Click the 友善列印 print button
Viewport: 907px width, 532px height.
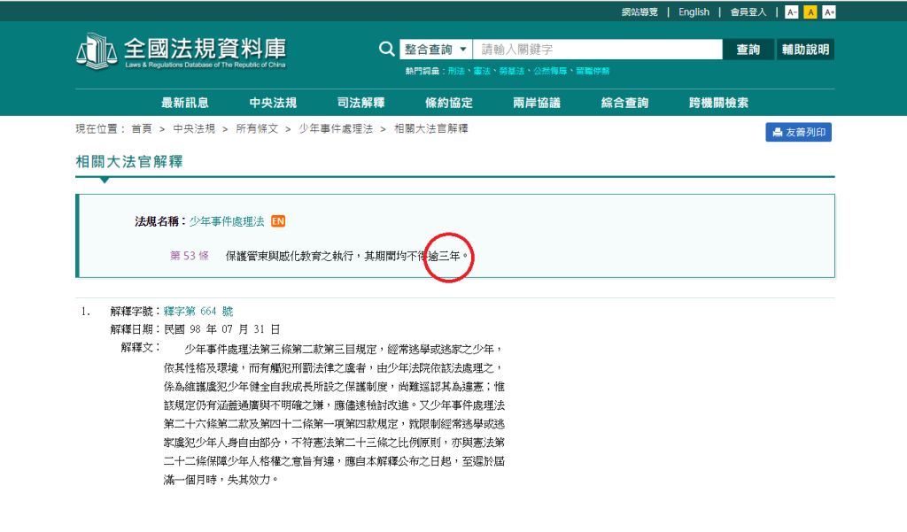click(x=798, y=133)
